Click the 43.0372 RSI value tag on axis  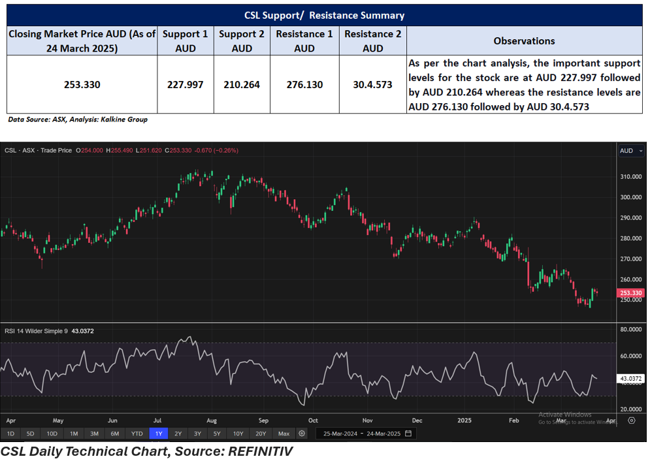631,379
